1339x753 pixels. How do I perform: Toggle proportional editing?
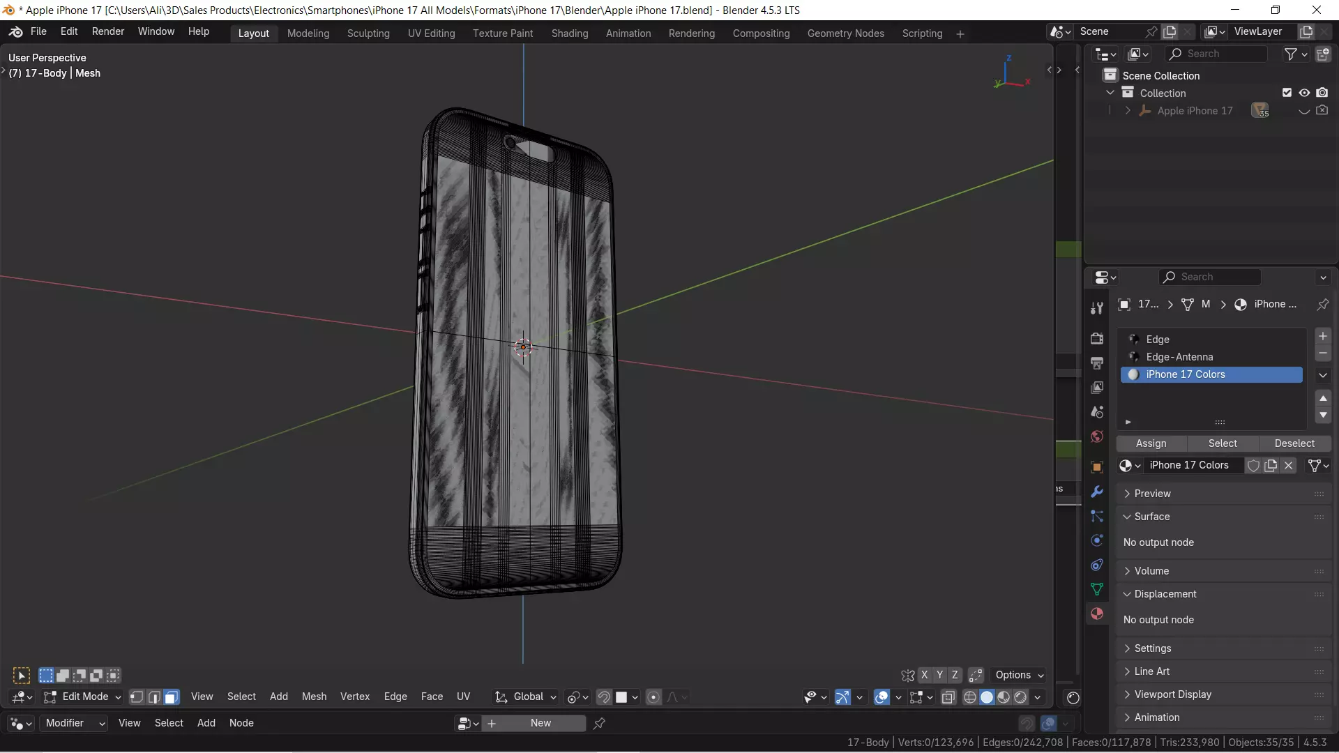pyautogui.click(x=653, y=697)
